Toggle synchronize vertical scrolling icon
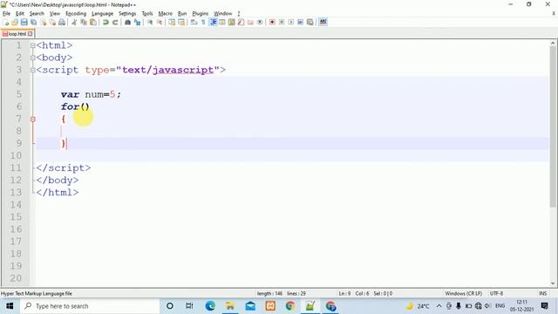 coord(172,22)
